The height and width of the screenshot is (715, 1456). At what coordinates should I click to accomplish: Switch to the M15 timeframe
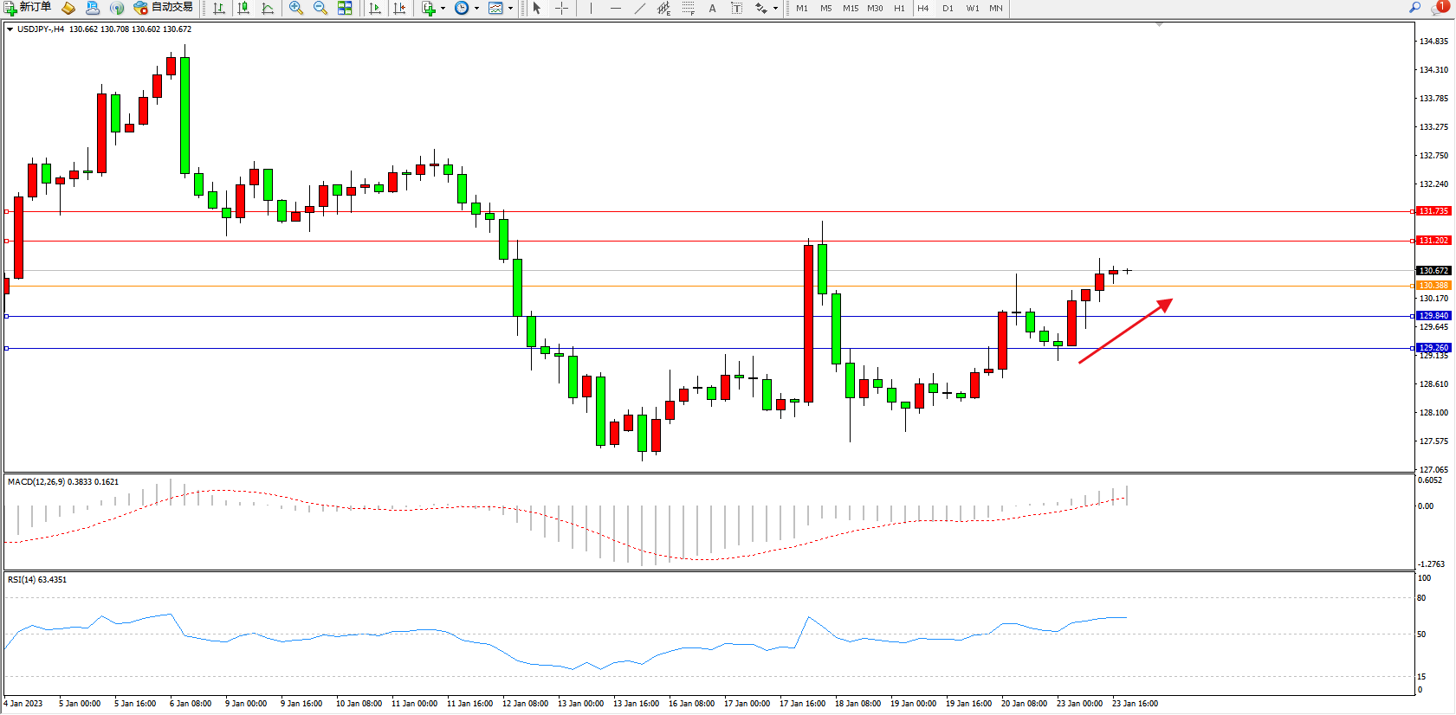851,9
